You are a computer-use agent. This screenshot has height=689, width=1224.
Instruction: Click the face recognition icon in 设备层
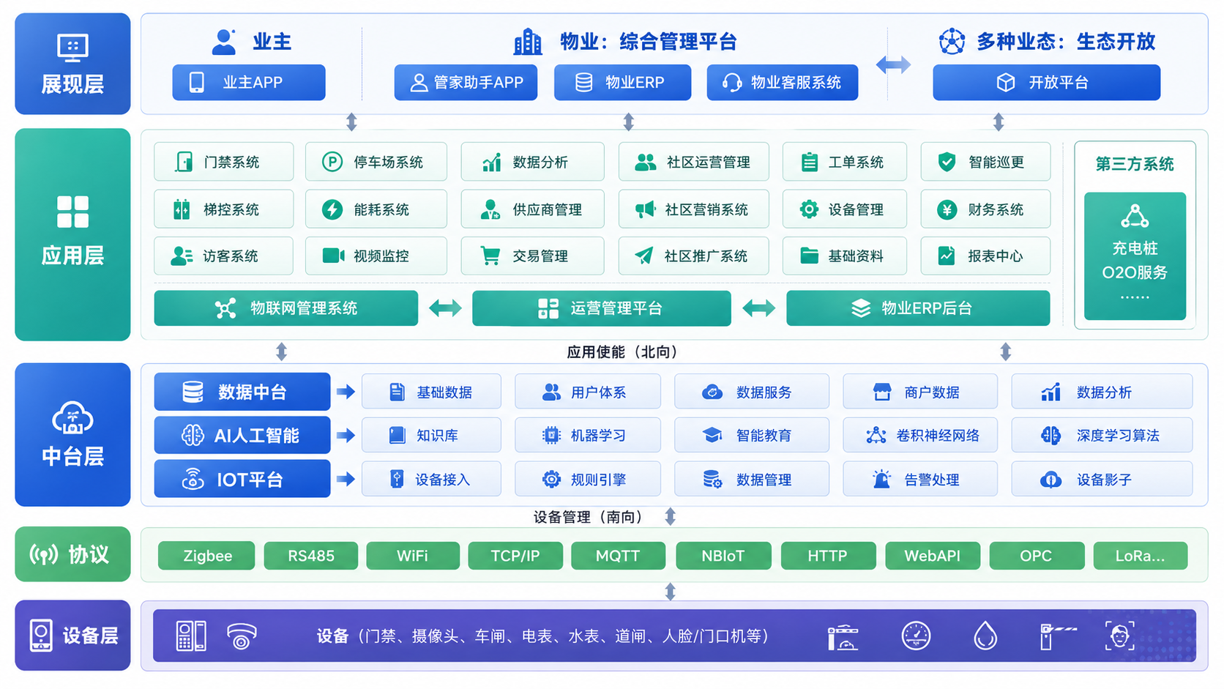click(x=1119, y=636)
